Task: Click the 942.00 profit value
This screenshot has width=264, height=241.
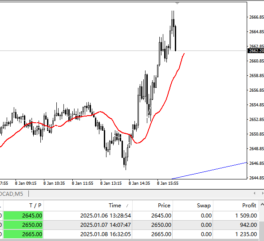Action: pyautogui.click(x=248, y=225)
